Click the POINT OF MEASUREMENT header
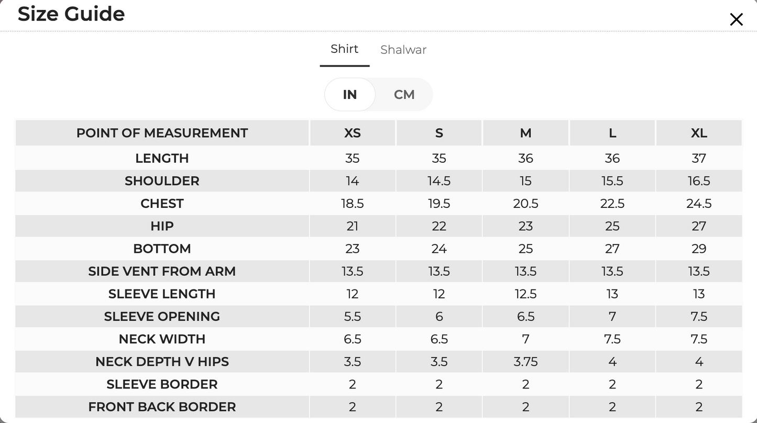The height and width of the screenshot is (423, 757). [162, 133]
